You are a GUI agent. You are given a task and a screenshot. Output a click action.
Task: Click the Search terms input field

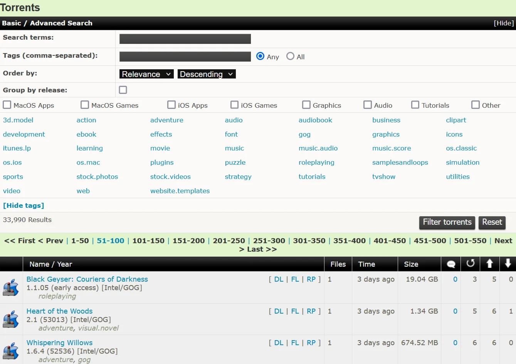[185, 39]
